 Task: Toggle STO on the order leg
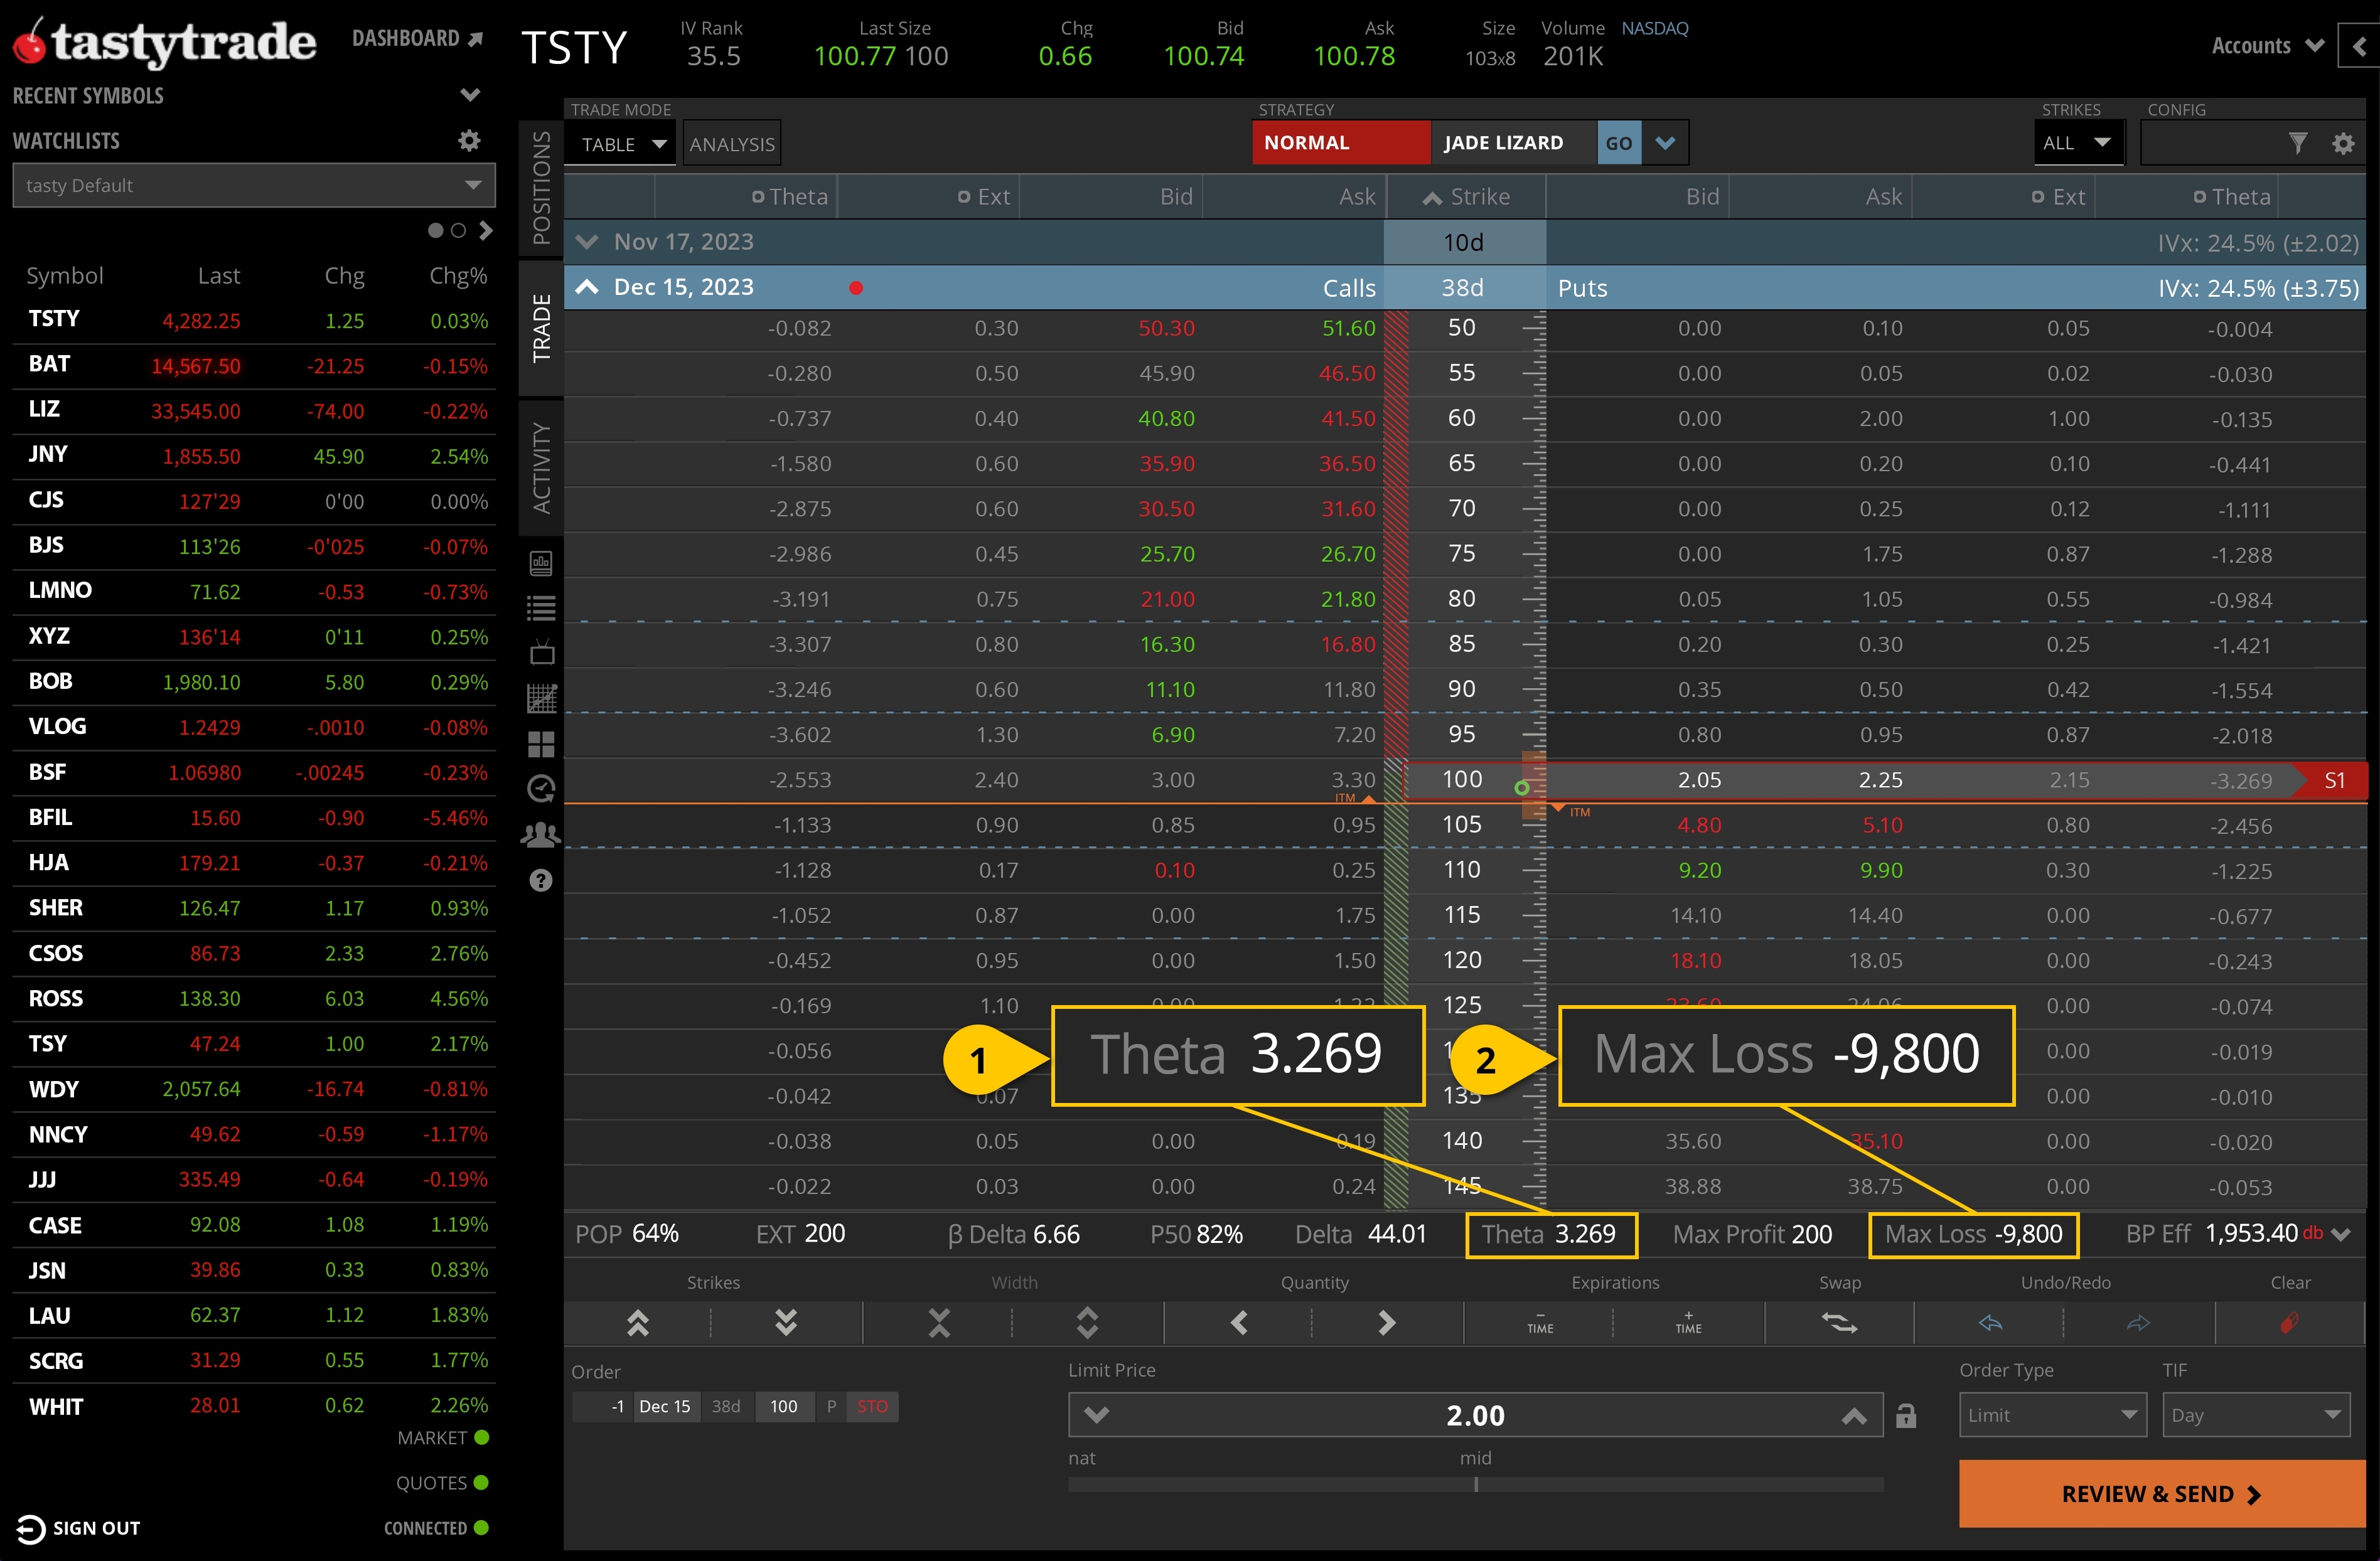coord(872,1406)
